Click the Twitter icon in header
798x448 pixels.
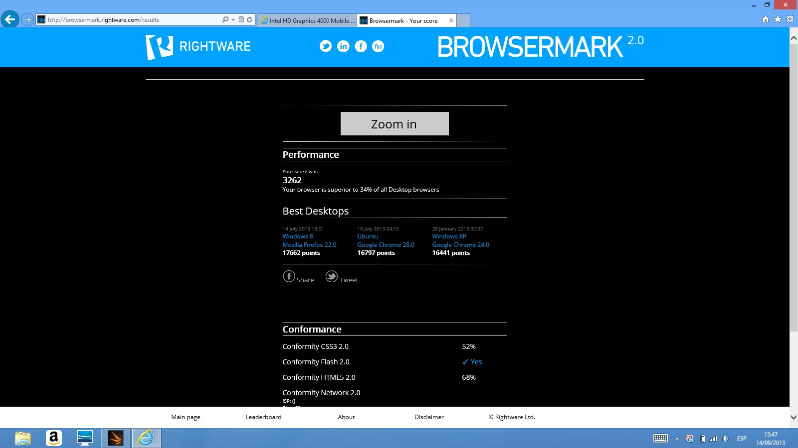[326, 46]
